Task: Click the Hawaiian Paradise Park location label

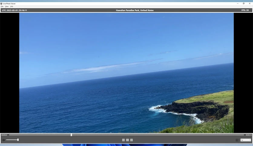Action: point(135,10)
